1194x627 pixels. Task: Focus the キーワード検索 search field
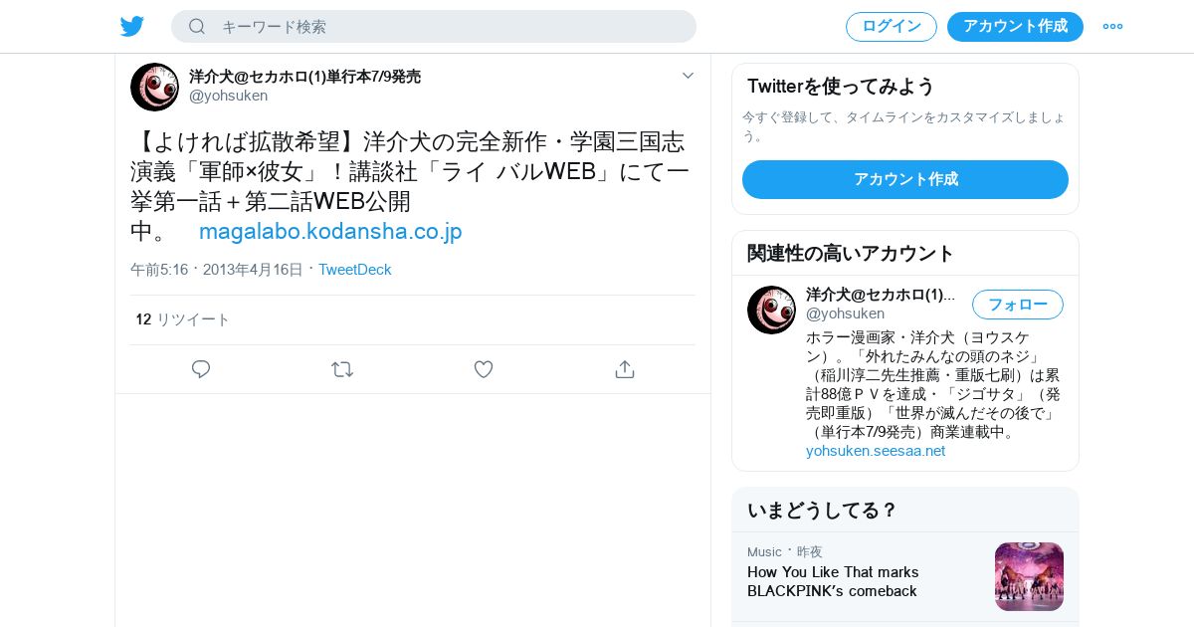pyautogui.click(x=434, y=27)
